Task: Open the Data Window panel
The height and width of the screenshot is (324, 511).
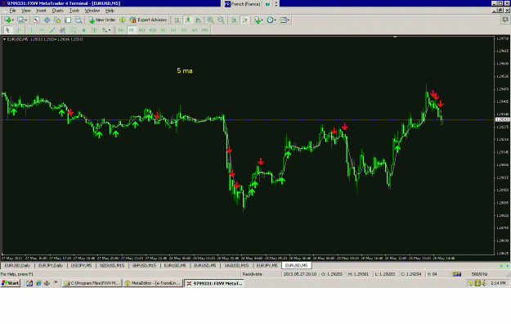Action: pos(47,20)
